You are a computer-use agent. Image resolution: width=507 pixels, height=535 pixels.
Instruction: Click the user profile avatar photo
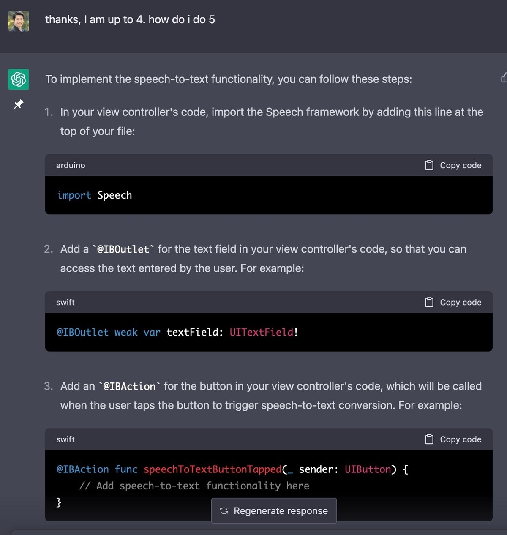[19, 21]
